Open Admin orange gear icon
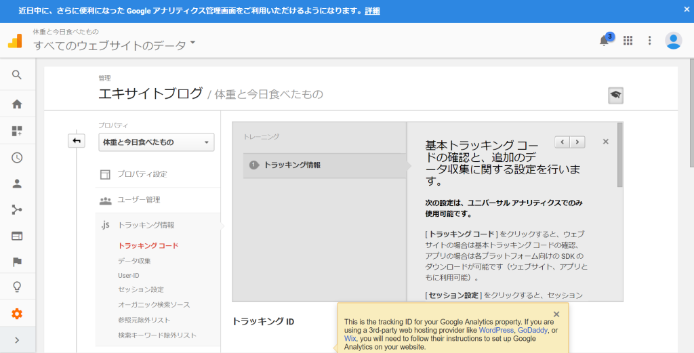Viewport: 694px width, 353px height. tap(17, 314)
